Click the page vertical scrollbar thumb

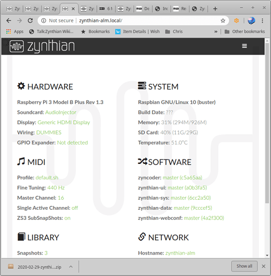(x=267, y=123)
